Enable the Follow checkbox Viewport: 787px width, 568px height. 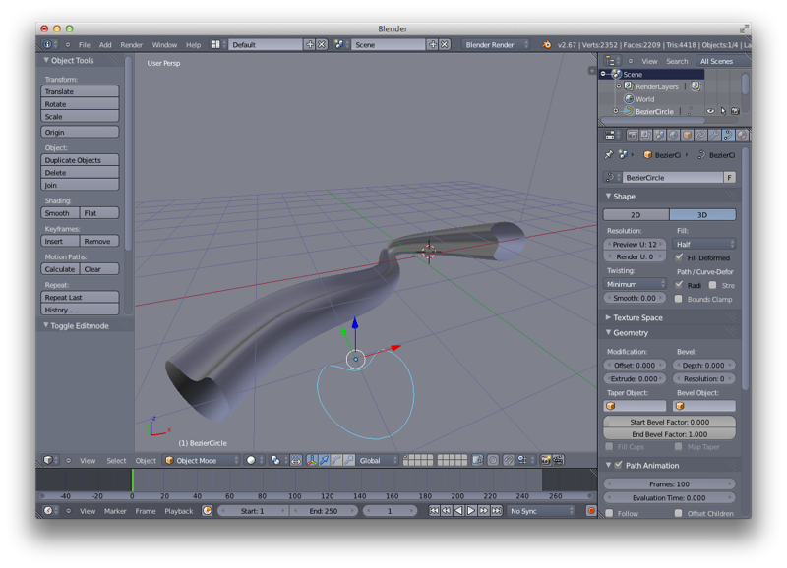[x=610, y=513]
